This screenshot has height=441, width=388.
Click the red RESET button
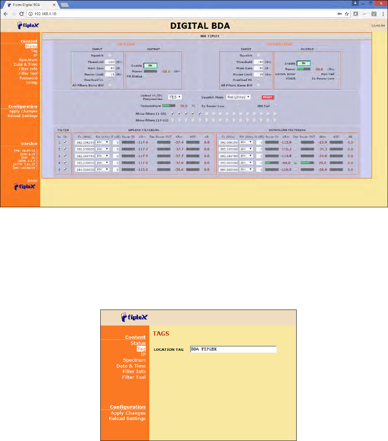click(267, 97)
